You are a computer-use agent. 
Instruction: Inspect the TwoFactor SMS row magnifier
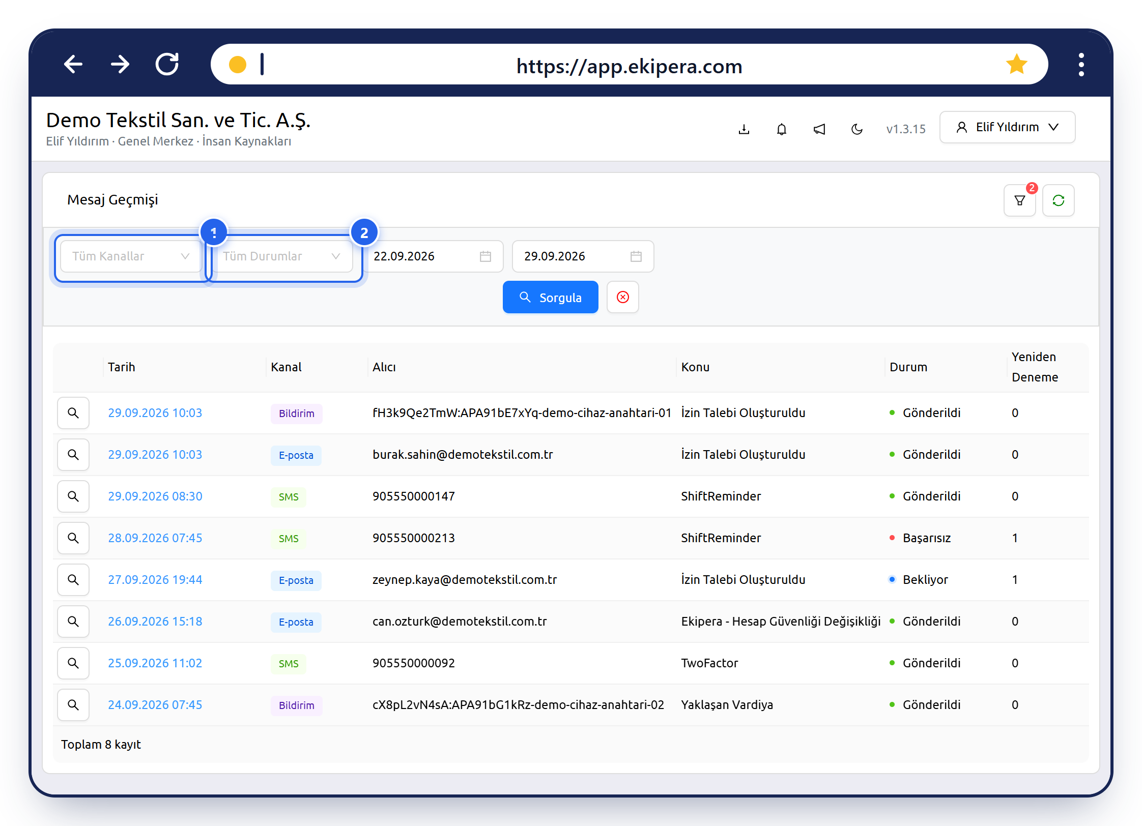73,663
